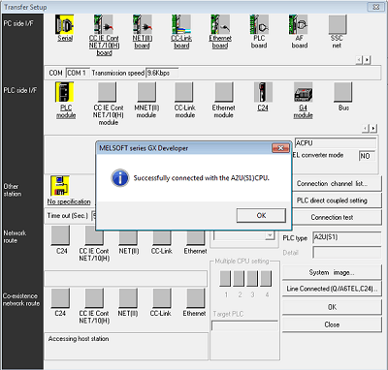Click the NET(II) Co-existence network route icon

pos(128,297)
